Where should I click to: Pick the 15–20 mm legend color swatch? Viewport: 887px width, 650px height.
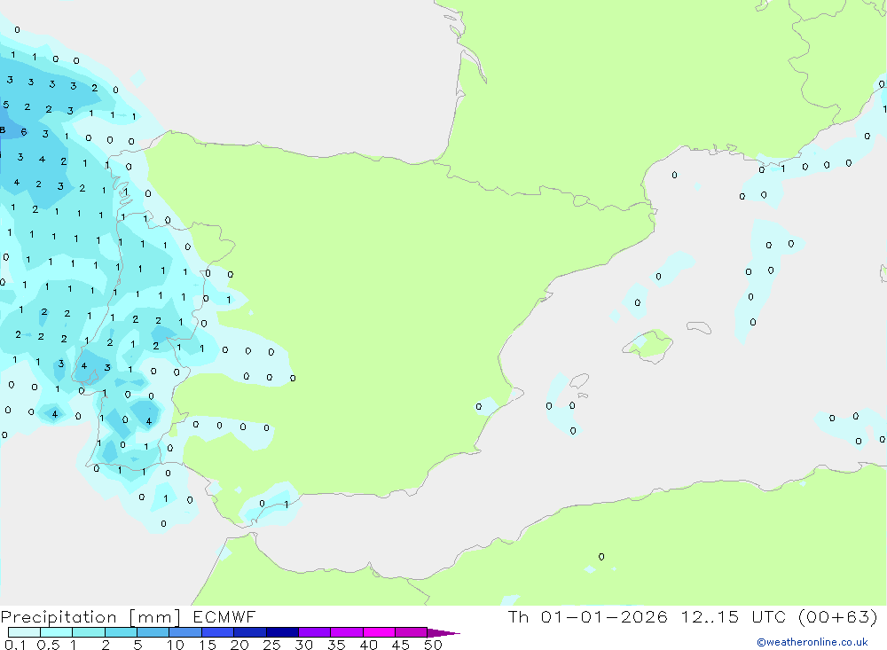tap(218, 632)
